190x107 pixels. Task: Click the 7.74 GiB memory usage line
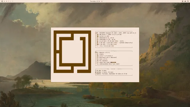click(x=107, y=44)
